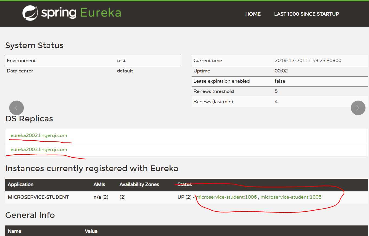Select the n/a (2) AMIs cell
Screen dimensions: 369x236
tap(101, 197)
